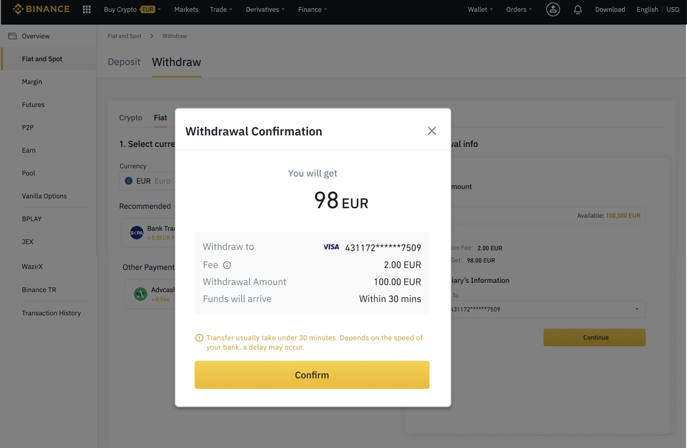Click the VISA card logo
The image size is (687, 448).
click(331, 247)
